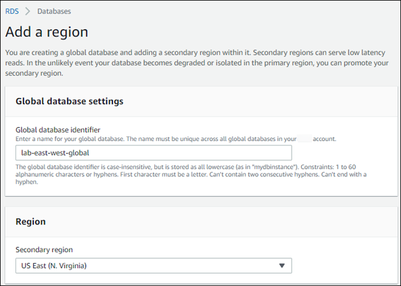Click the down arrow in Secondary region

282,266
